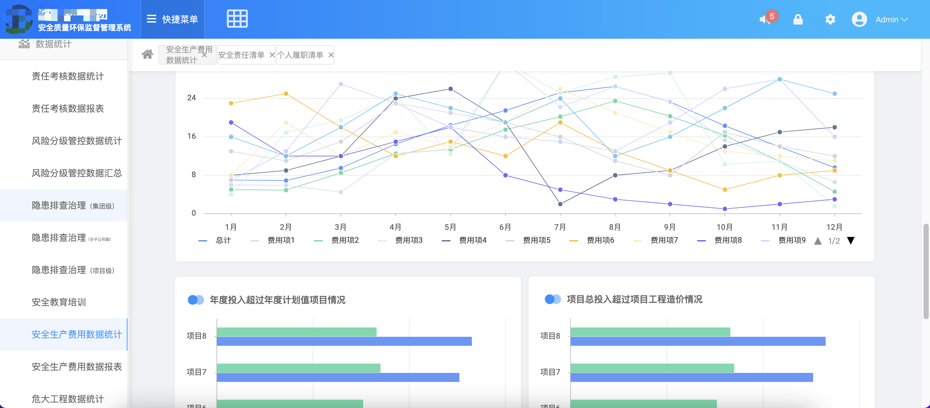Click the system logo in top-left corner
Screen dimensions: 930x408
click(18, 19)
